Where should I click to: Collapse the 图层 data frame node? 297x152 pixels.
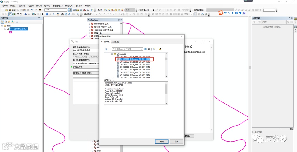2,26
